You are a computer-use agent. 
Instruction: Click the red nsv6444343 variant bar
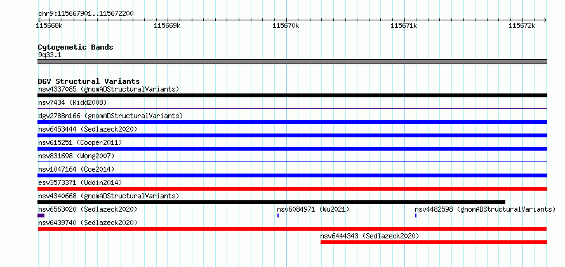click(434, 242)
